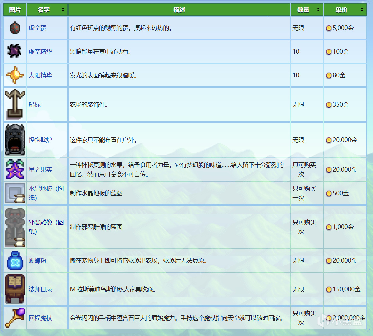Click description 制作水晶地板的蓝图

click(x=96, y=193)
